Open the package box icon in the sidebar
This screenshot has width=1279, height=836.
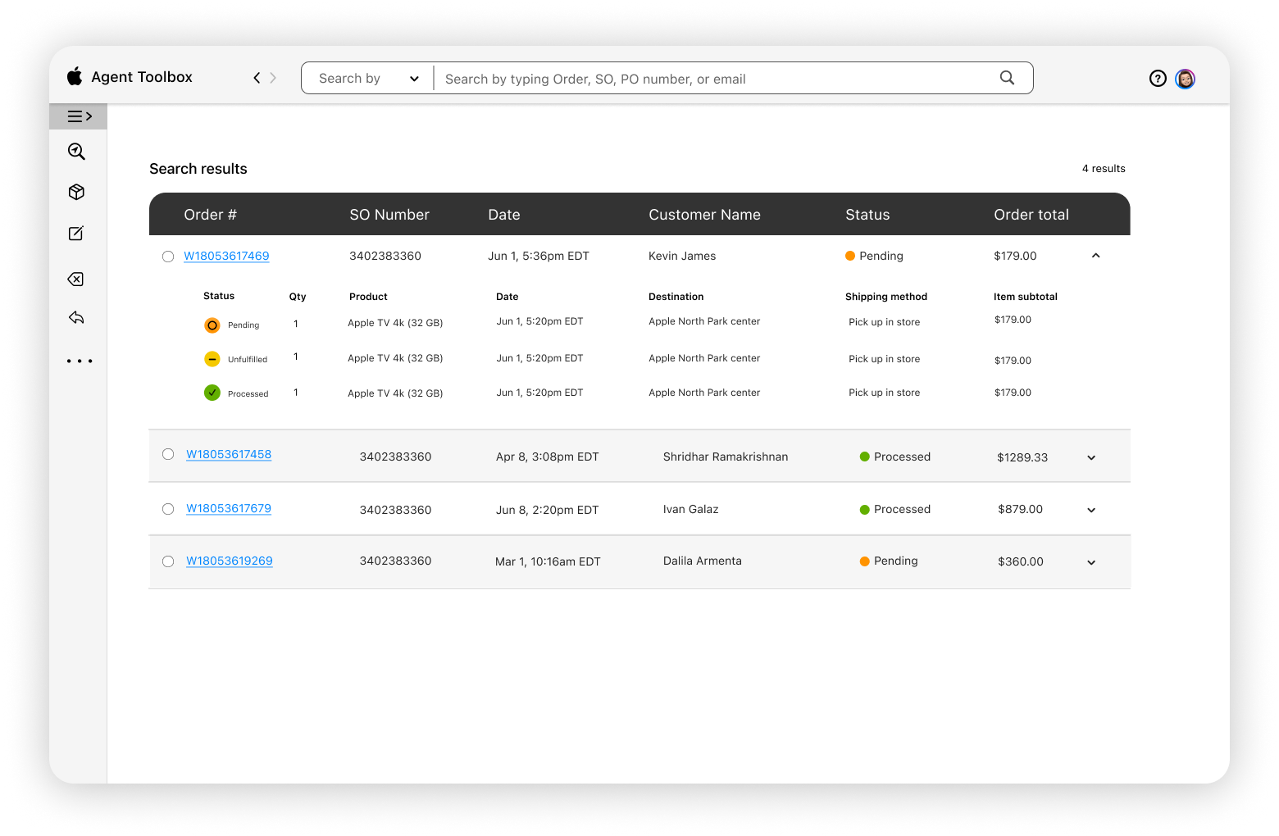tap(76, 192)
